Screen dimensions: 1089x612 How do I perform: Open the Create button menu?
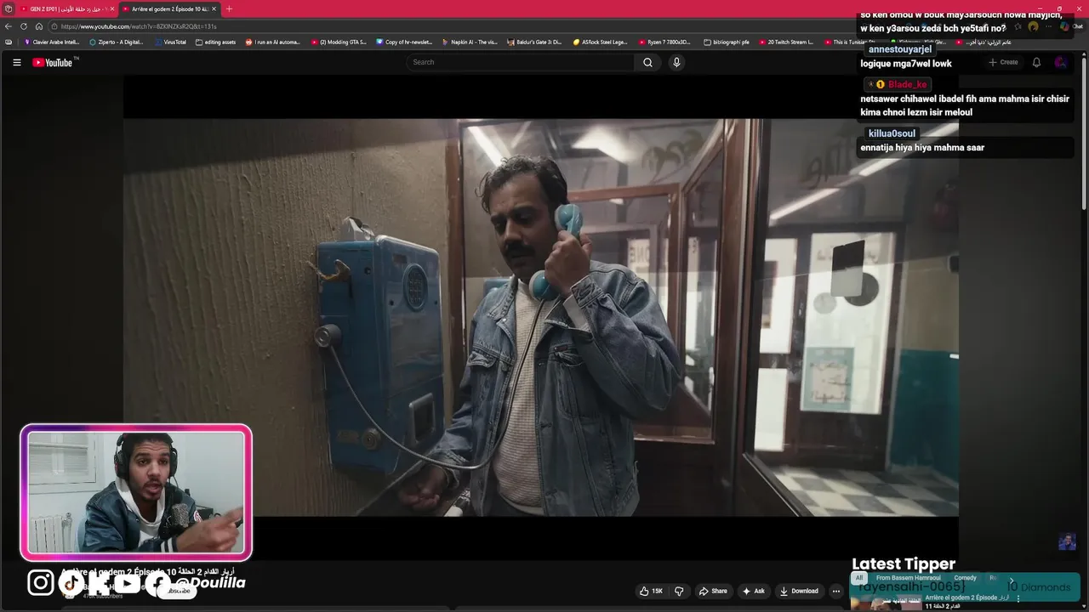pyautogui.click(x=1003, y=62)
